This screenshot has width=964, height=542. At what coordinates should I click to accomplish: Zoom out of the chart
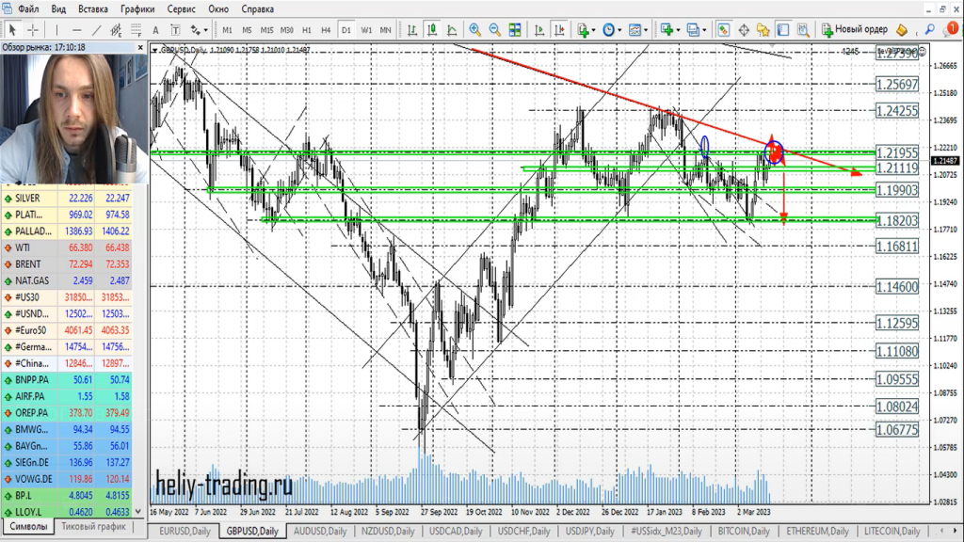click(x=494, y=30)
